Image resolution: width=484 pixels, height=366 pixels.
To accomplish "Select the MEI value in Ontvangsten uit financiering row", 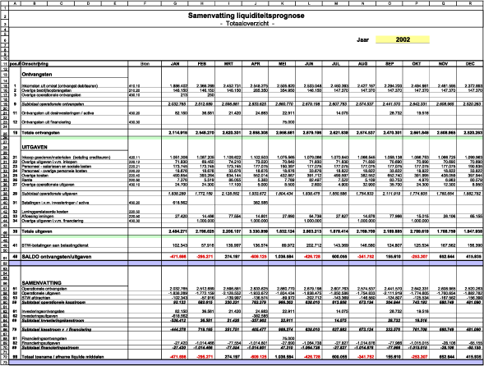I will pyautogui.click(x=288, y=122).
